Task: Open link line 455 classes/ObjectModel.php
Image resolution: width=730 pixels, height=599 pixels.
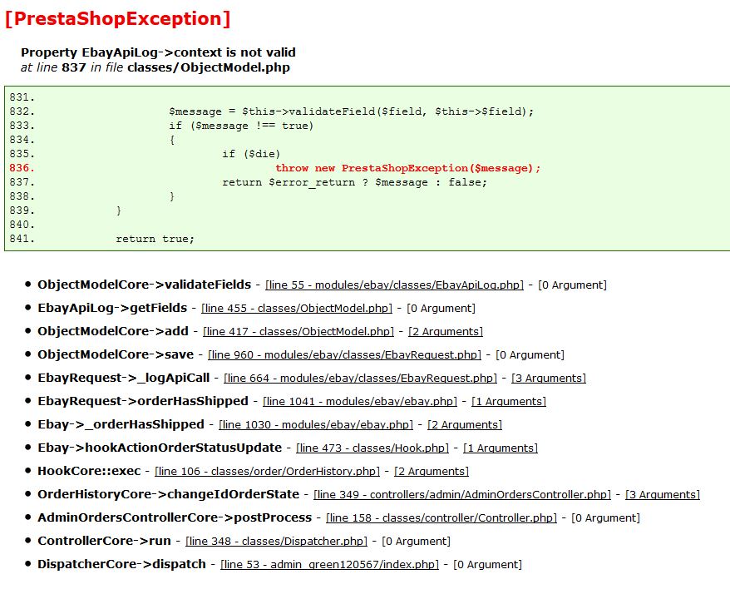Action: point(297,309)
